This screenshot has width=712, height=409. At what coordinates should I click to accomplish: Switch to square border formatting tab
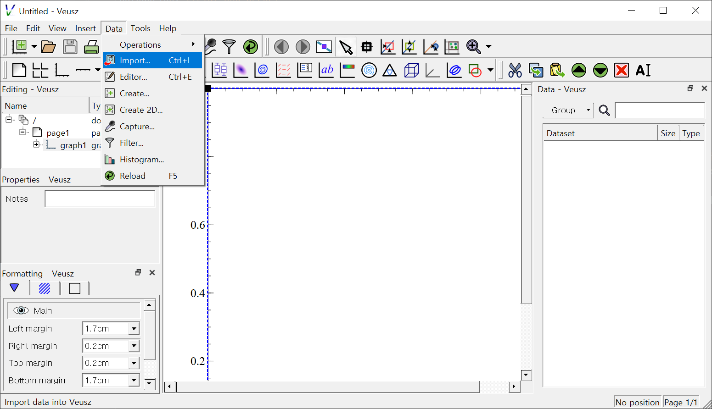coord(75,288)
